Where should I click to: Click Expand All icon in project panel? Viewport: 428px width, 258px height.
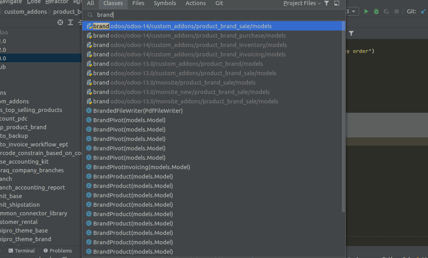point(70,22)
